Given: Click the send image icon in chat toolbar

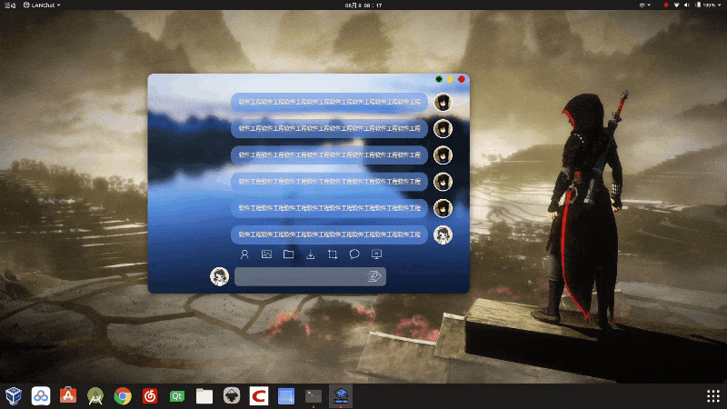Looking at the screenshot, I should (266, 254).
